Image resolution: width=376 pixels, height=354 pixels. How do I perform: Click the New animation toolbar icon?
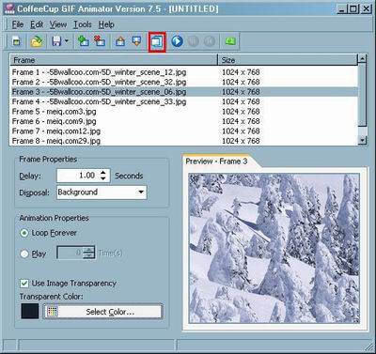click(16, 41)
